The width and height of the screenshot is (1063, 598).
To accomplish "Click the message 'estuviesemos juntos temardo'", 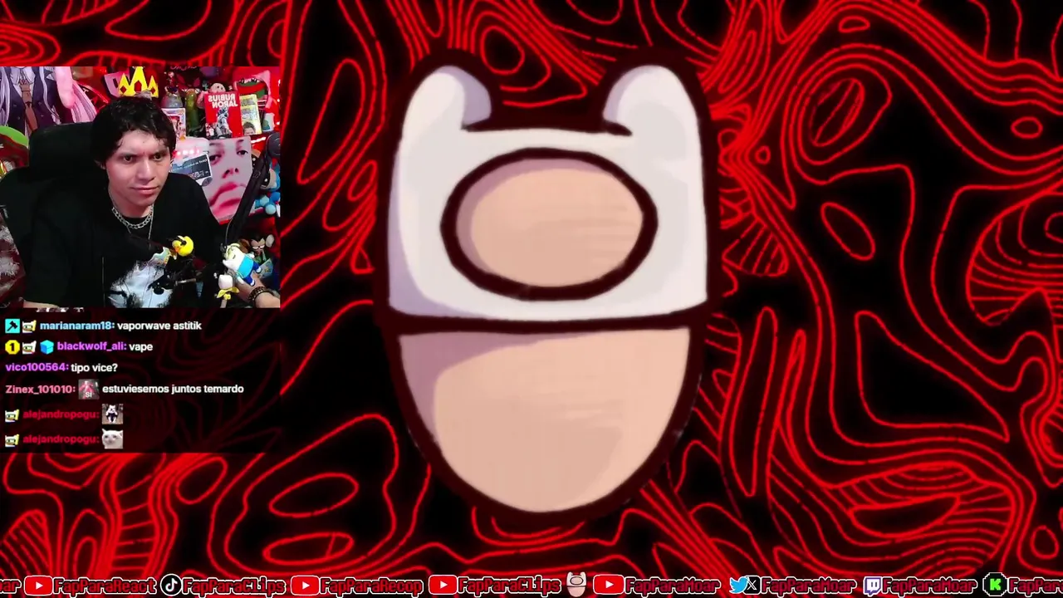I will click(173, 389).
